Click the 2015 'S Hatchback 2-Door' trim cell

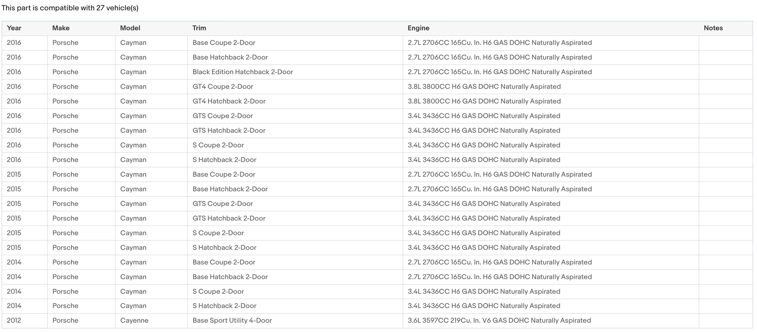click(x=295, y=248)
